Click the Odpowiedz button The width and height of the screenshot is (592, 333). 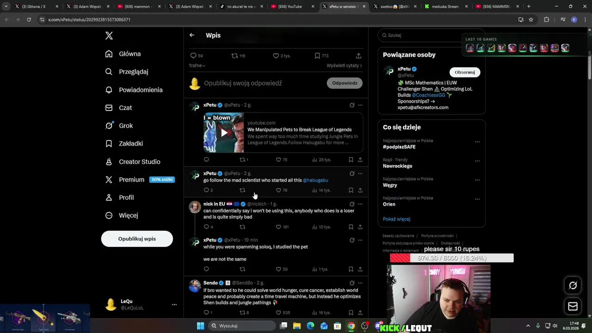345,83
